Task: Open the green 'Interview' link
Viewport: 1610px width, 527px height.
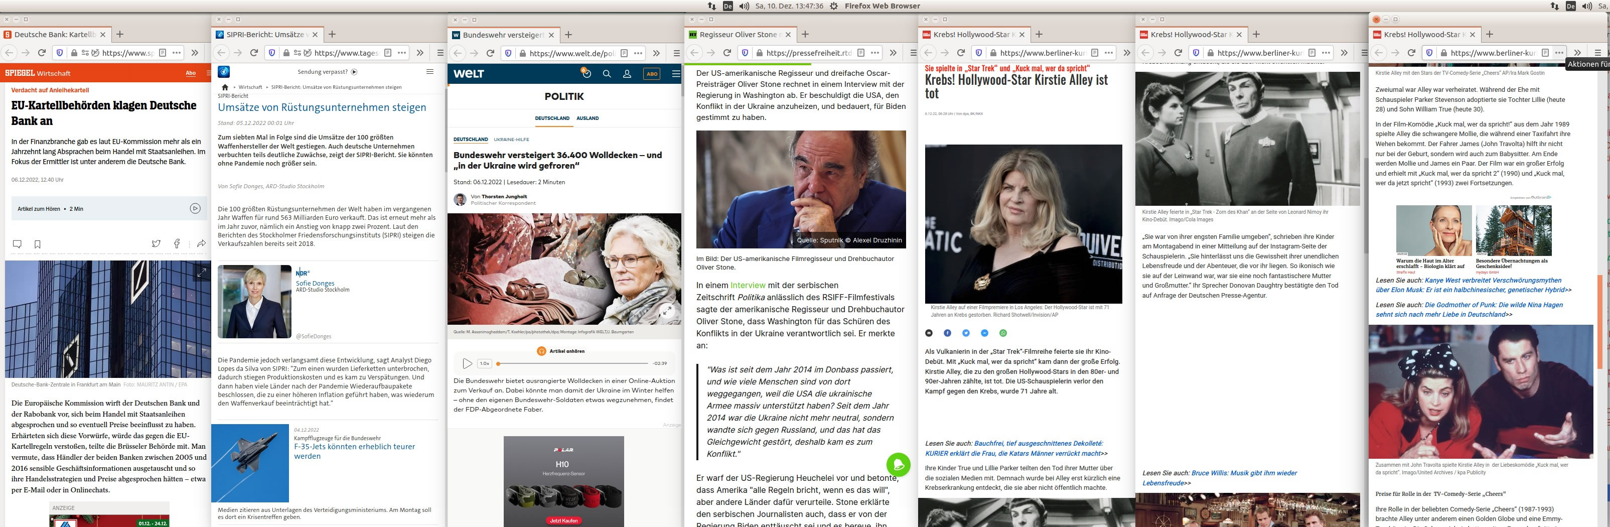Action: (x=748, y=285)
